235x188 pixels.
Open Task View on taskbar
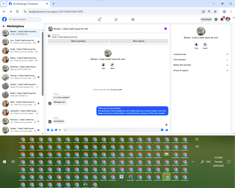[13, 162]
